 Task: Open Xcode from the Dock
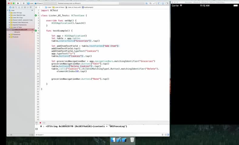(119, 140)
